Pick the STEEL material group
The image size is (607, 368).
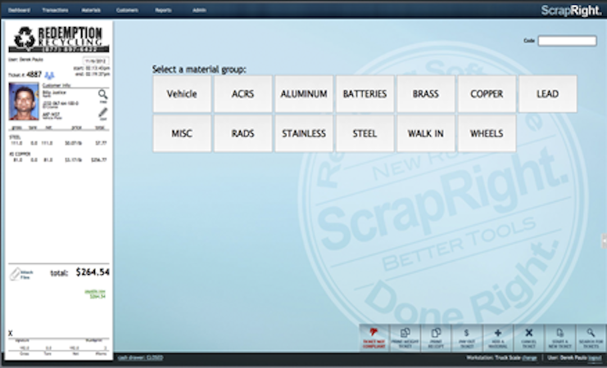tap(365, 133)
